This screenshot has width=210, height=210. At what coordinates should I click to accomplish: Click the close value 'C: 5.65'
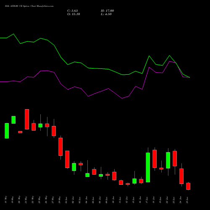click(73, 11)
